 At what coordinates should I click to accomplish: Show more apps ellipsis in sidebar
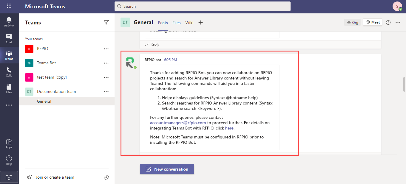[9, 105]
